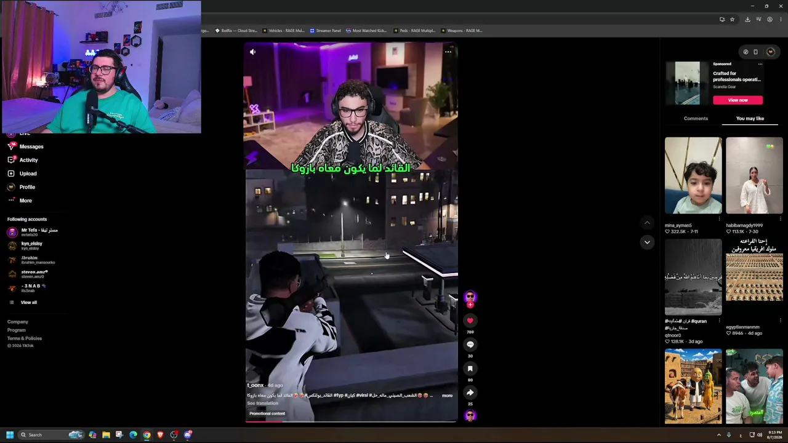Open Microsoft Edge from the taskbar
The width and height of the screenshot is (788, 443).
pos(133,435)
